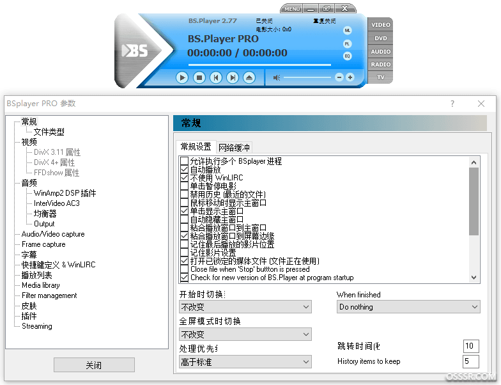Viewport: 501px width, 385px height.
Task: Open the PL playlist button
Action: (x=348, y=43)
